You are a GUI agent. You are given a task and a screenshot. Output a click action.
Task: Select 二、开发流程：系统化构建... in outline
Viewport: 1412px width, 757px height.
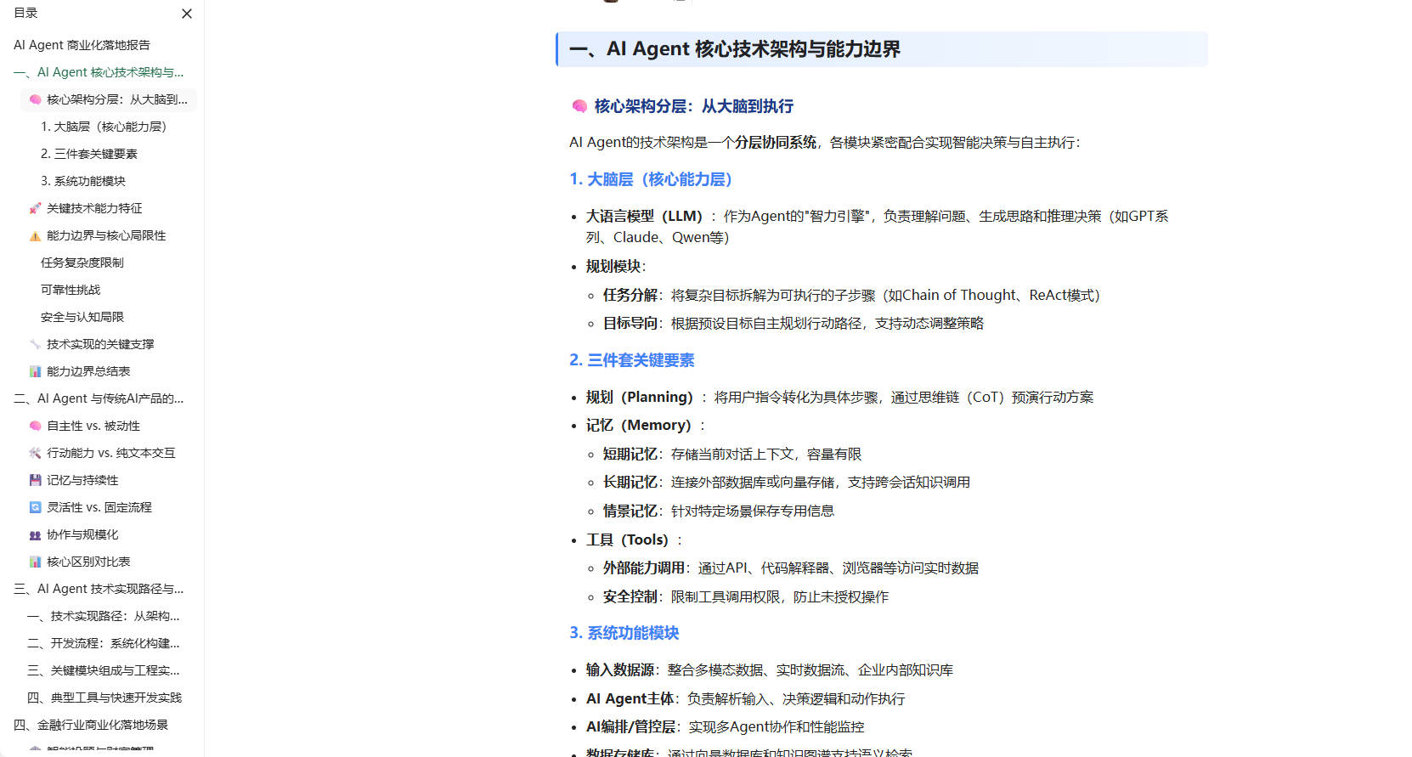[104, 643]
